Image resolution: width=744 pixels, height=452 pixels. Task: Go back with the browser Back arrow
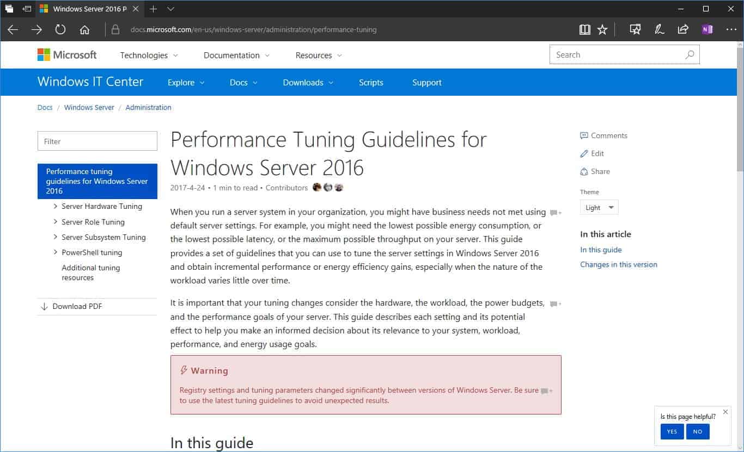pyautogui.click(x=13, y=30)
